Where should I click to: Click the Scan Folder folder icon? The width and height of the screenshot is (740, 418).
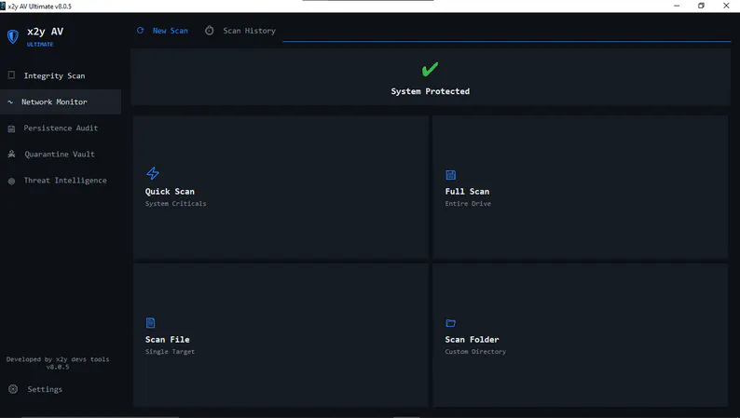451,323
